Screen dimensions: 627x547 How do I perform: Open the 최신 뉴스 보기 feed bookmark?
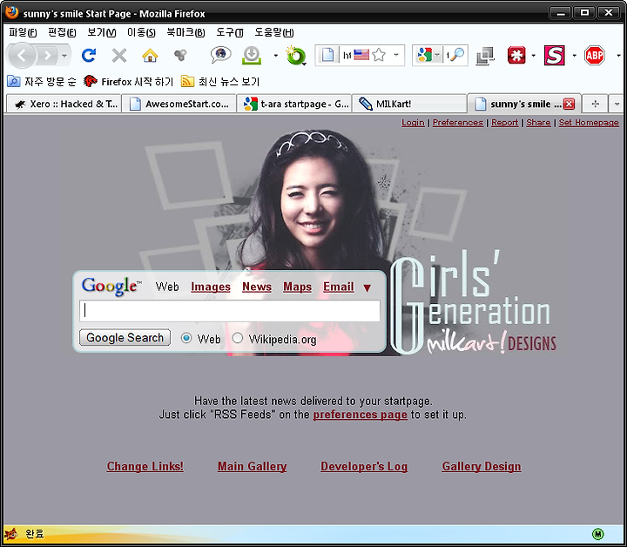220,82
